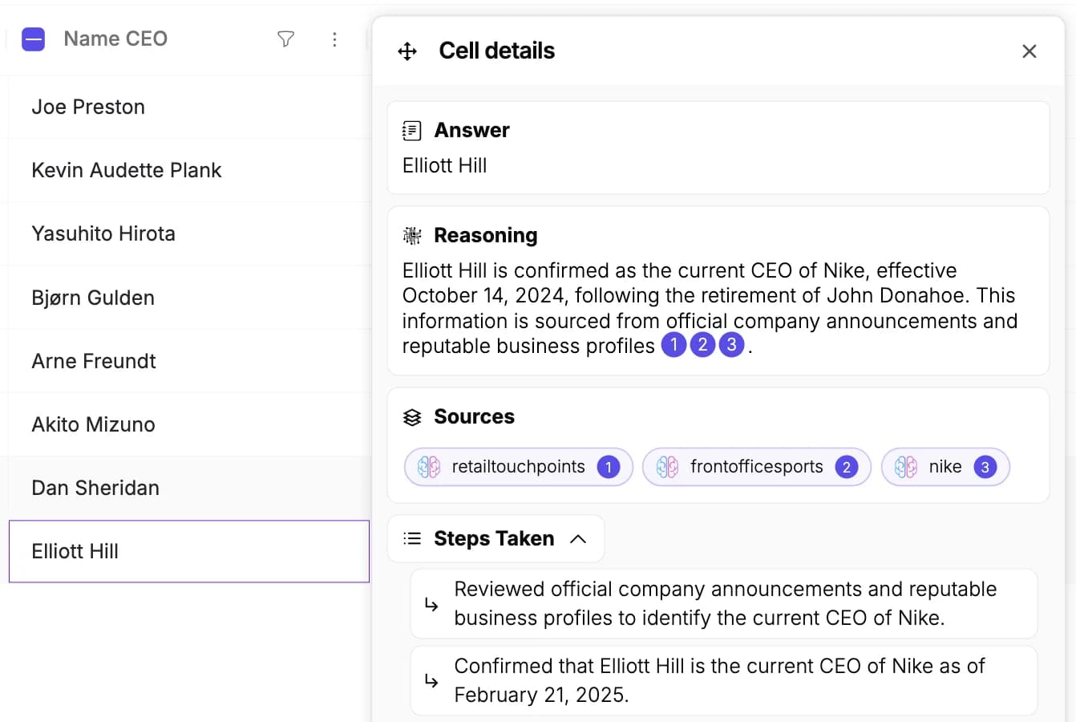Select the Kevin Audette Plank cell

pos(189,170)
